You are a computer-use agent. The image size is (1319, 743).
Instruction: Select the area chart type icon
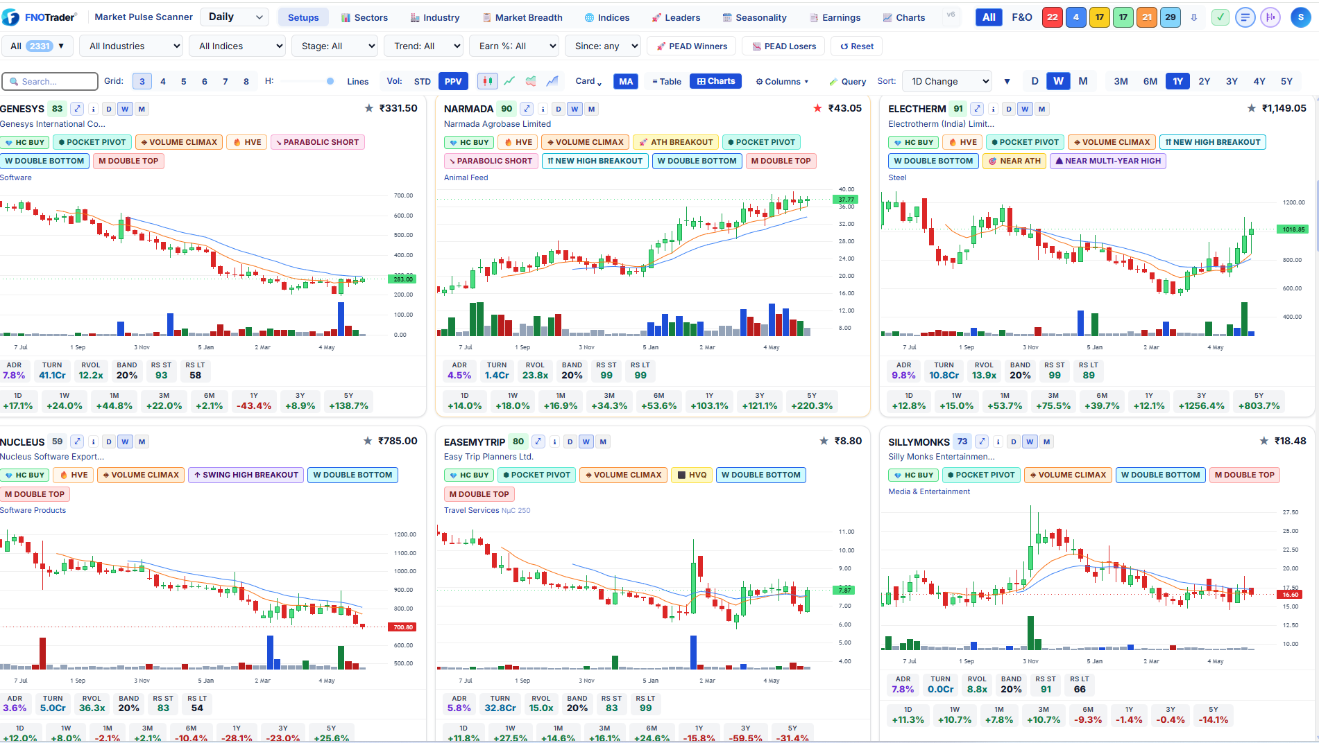click(x=531, y=81)
